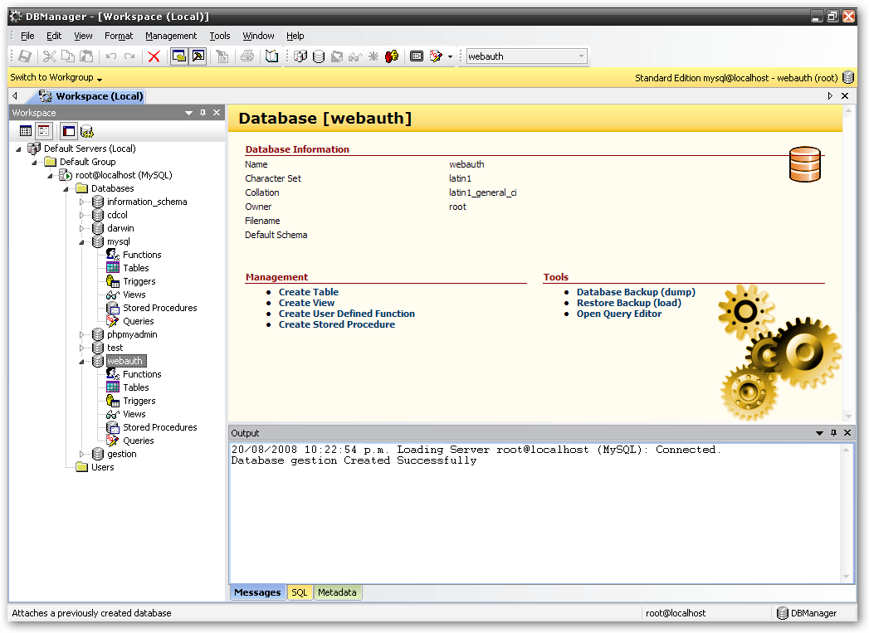Select the darwin database in the tree
Screen dimensions: 869x633
click(x=120, y=228)
